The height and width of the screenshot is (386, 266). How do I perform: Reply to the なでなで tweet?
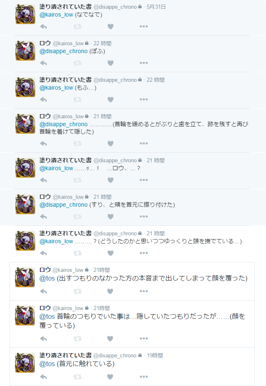pyautogui.click(x=43, y=26)
